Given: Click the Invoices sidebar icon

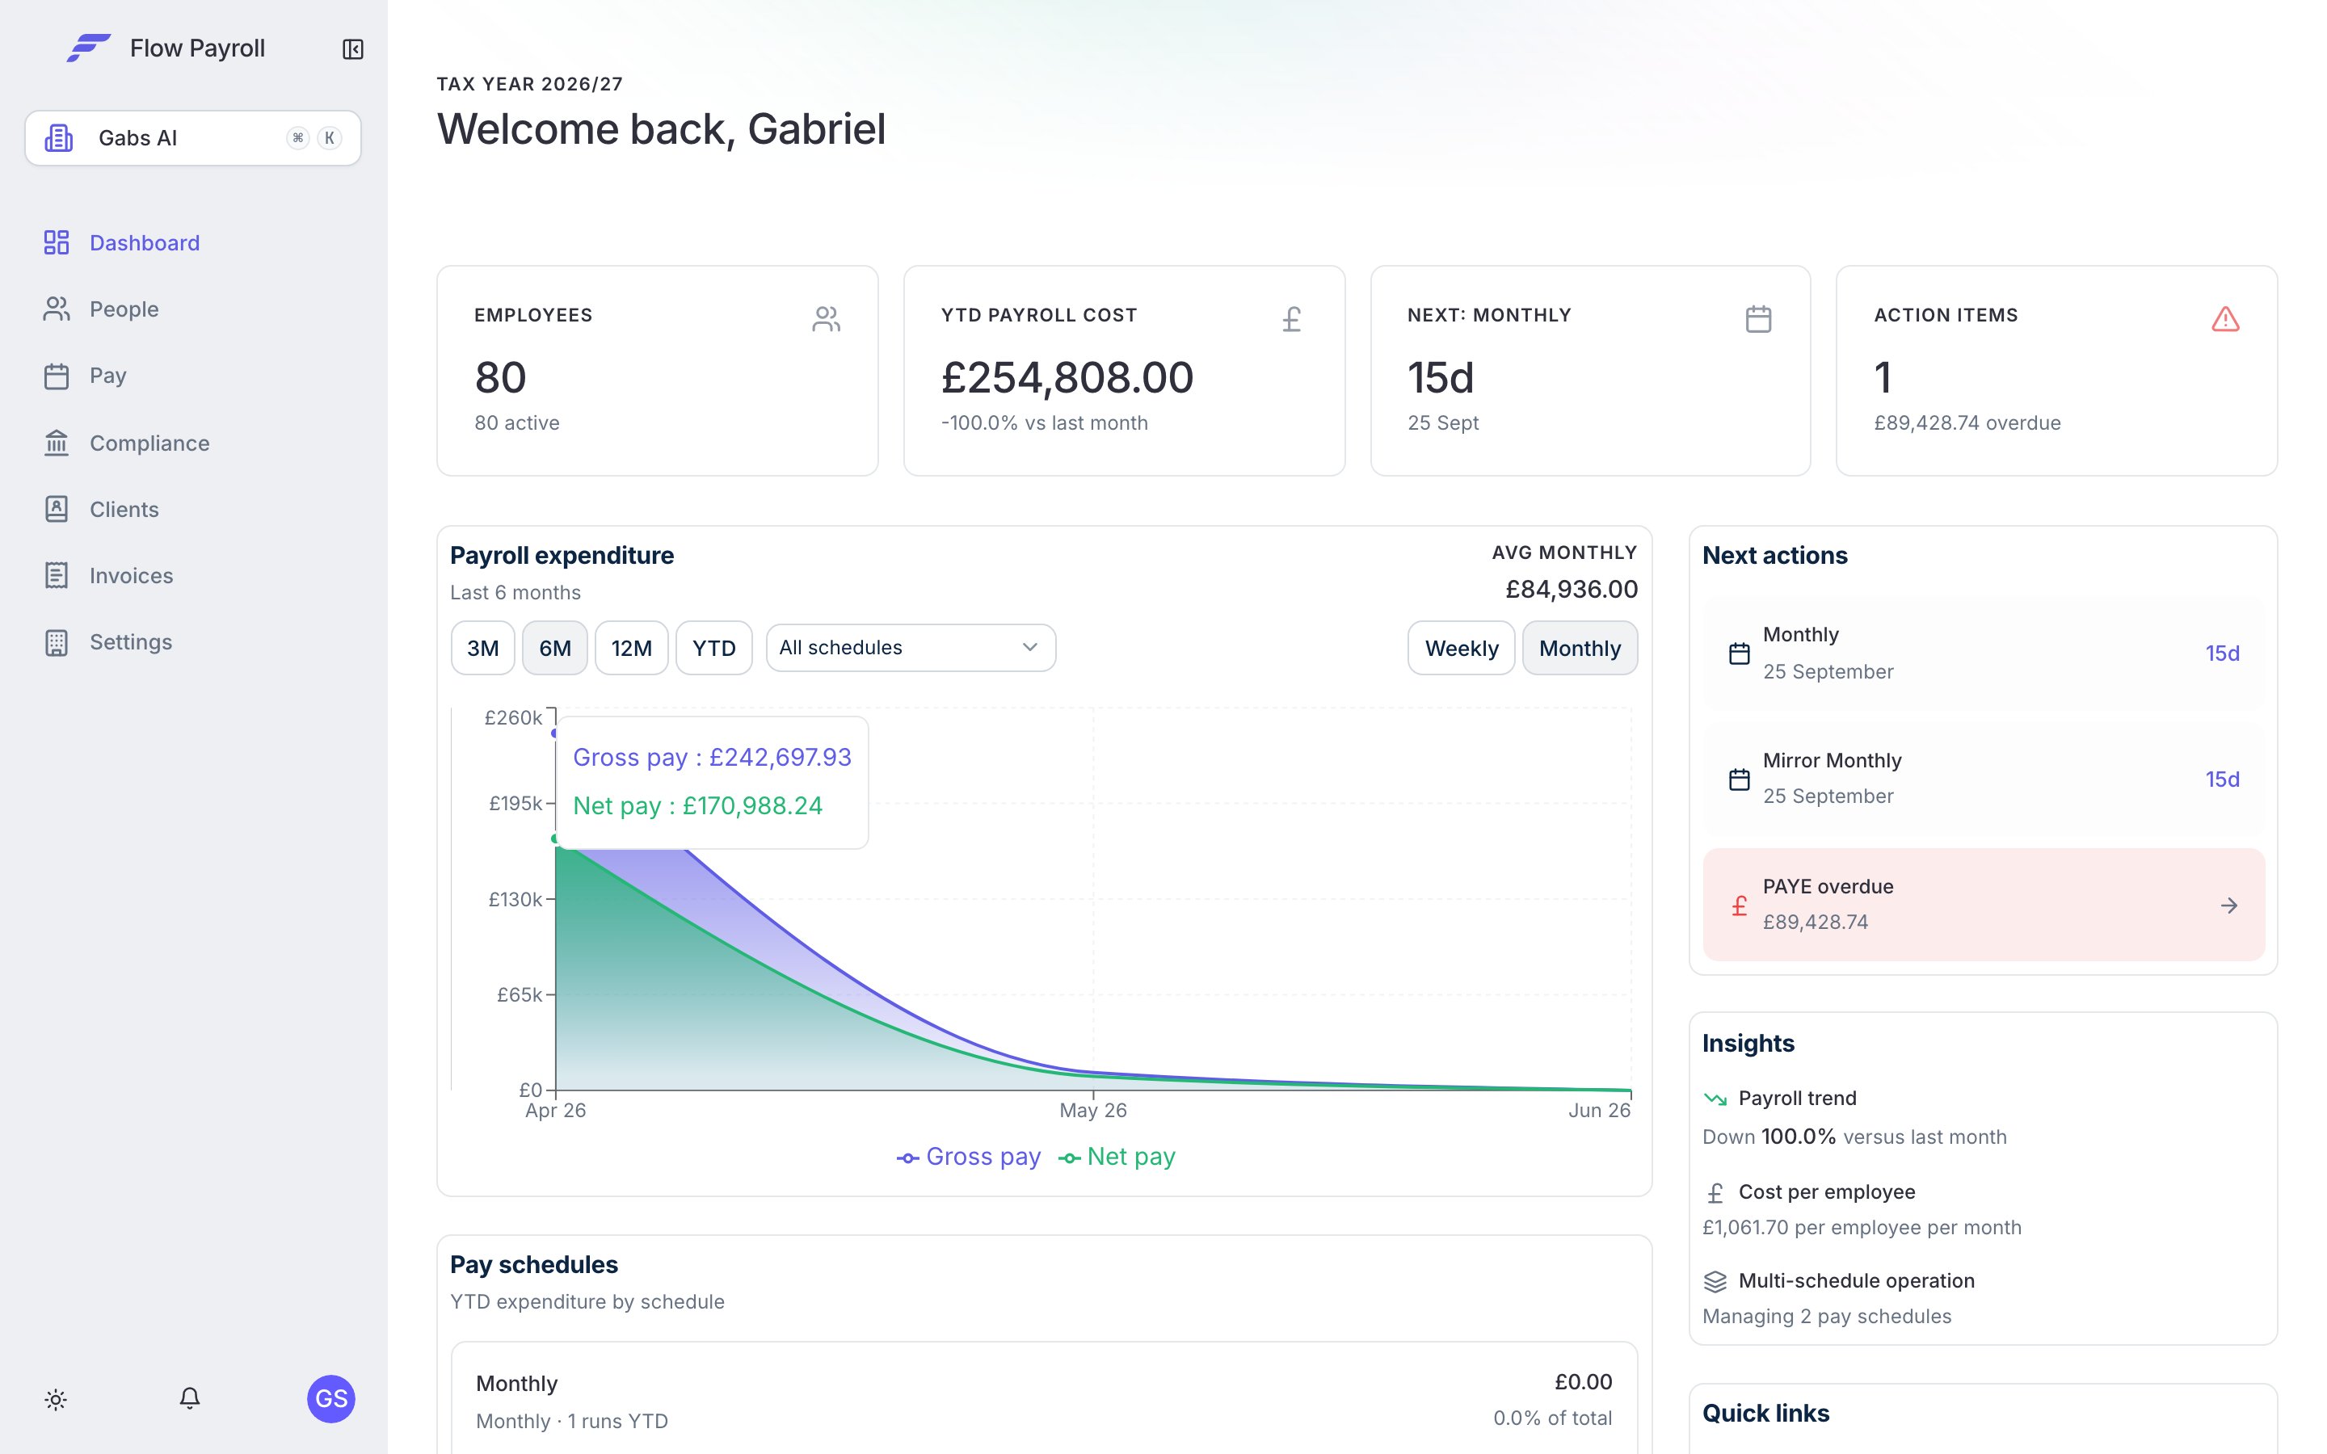Looking at the screenshot, I should click(x=57, y=575).
